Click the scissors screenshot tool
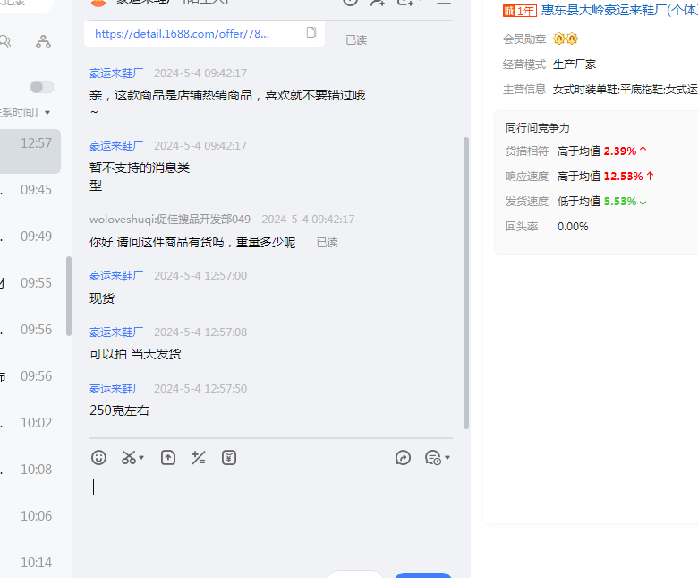The image size is (698, 578). click(129, 457)
